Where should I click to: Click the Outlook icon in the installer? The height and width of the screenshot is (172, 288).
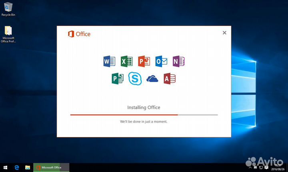[x=161, y=61]
